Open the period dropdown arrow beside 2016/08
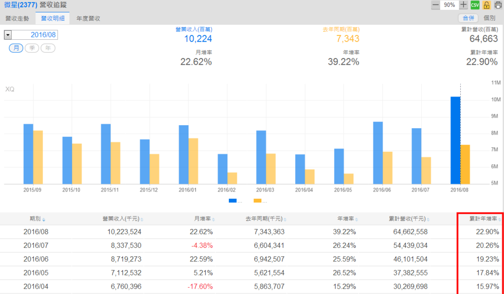Viewport: 504px width, 294px height. point(8,35)
